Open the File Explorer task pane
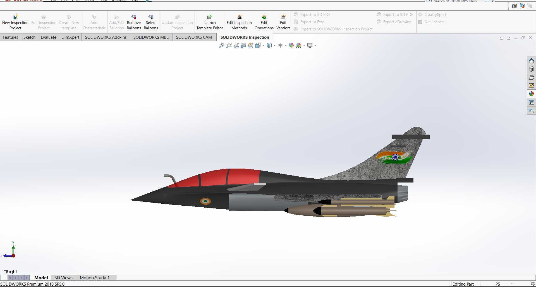 [531, 77]
